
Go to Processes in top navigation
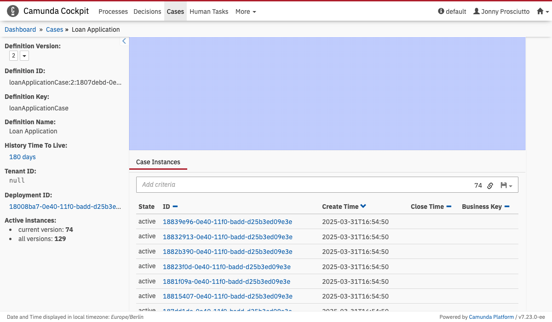click(114, 11)
